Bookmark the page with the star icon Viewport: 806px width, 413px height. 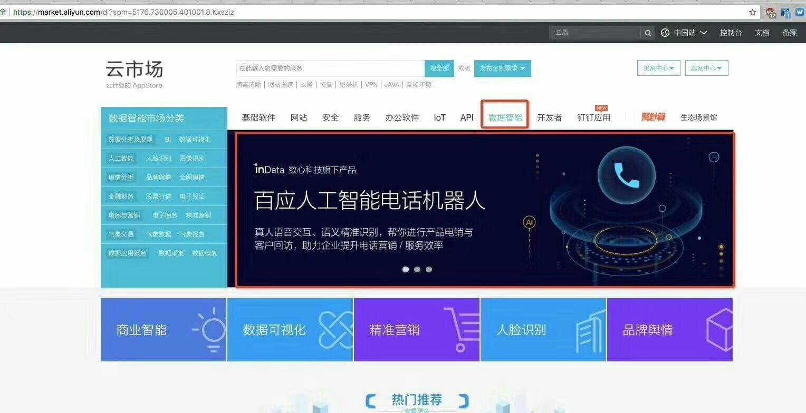pyautogui.click(x=753, y=12)
